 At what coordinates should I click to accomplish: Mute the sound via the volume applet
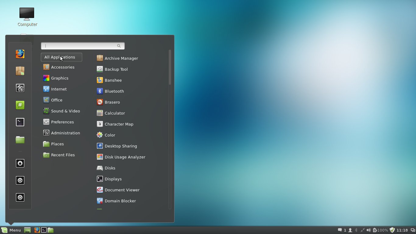click(368, 230)
